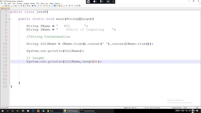Screen dimensions: 201x113
Task: Click the Save All toolbar icon
Action: (8, 6)
